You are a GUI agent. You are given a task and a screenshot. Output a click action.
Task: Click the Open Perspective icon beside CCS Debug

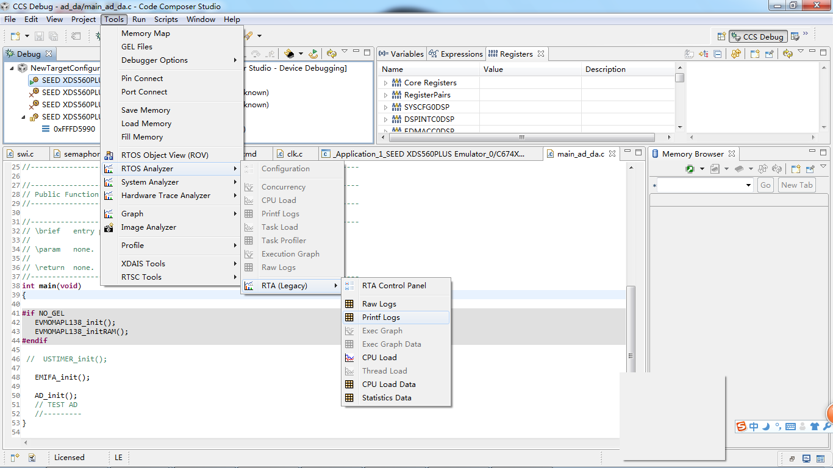[x=721, y=37]
